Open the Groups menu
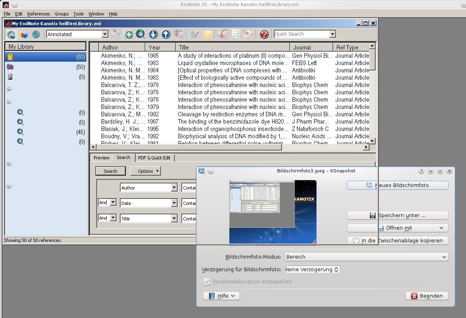Screen dimensions: 466x318 coord(62,14)
